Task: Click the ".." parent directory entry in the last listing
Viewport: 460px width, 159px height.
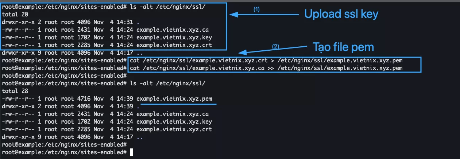Action: click(139, 137)
